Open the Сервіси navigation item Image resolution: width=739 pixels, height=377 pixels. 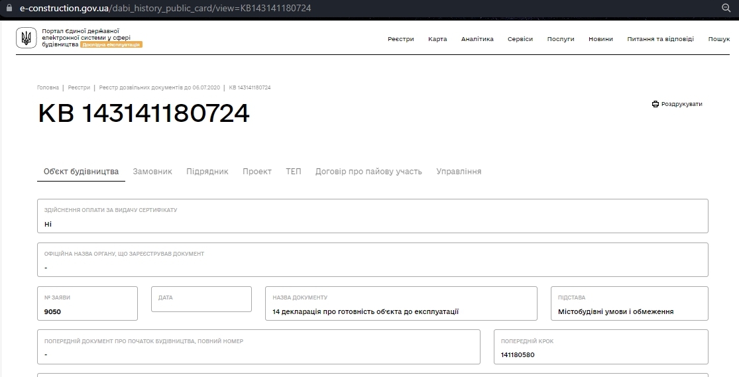[520, 39]
